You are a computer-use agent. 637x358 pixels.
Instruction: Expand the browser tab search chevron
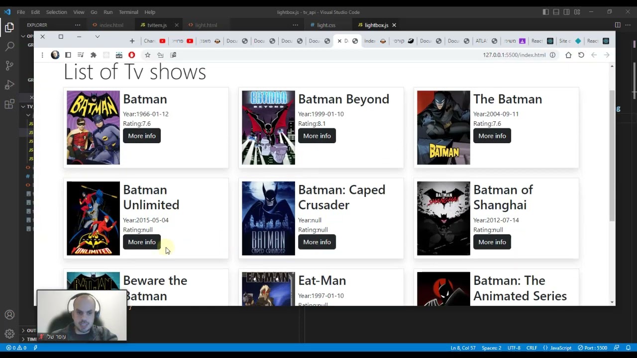pos(98,37)
